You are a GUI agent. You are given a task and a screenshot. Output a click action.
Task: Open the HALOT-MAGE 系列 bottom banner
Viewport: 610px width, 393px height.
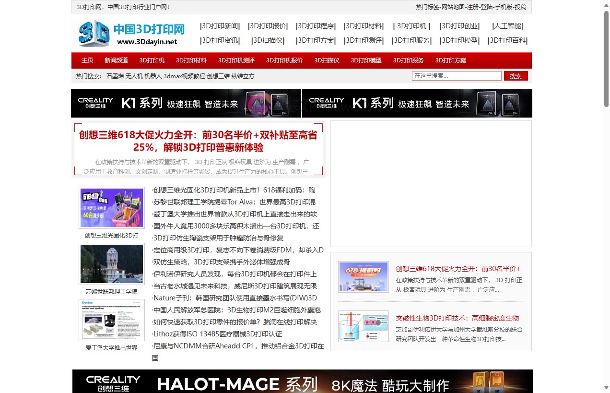coord(301,381)
